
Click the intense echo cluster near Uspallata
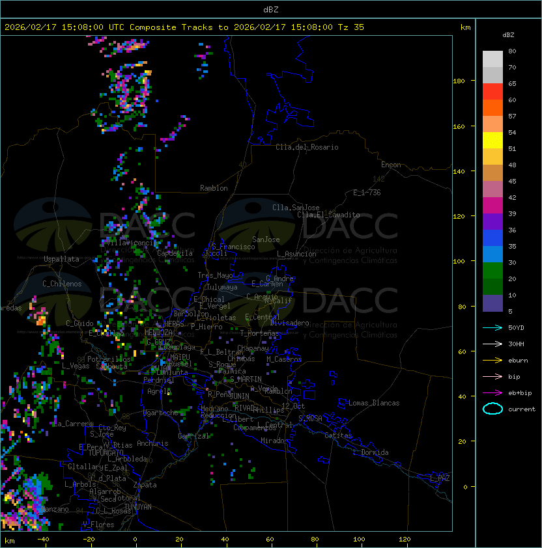point(38,312)
